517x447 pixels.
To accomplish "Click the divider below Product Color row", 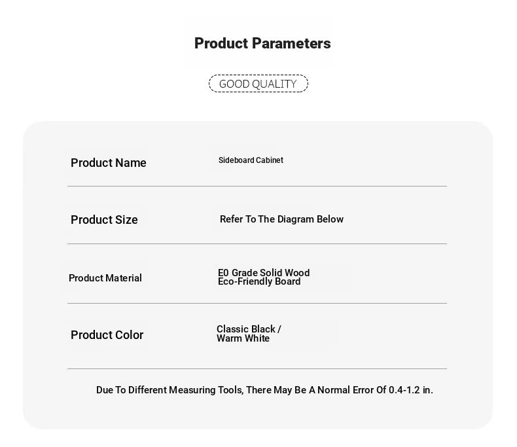I will pyautogui.click(x=257, y=369).
